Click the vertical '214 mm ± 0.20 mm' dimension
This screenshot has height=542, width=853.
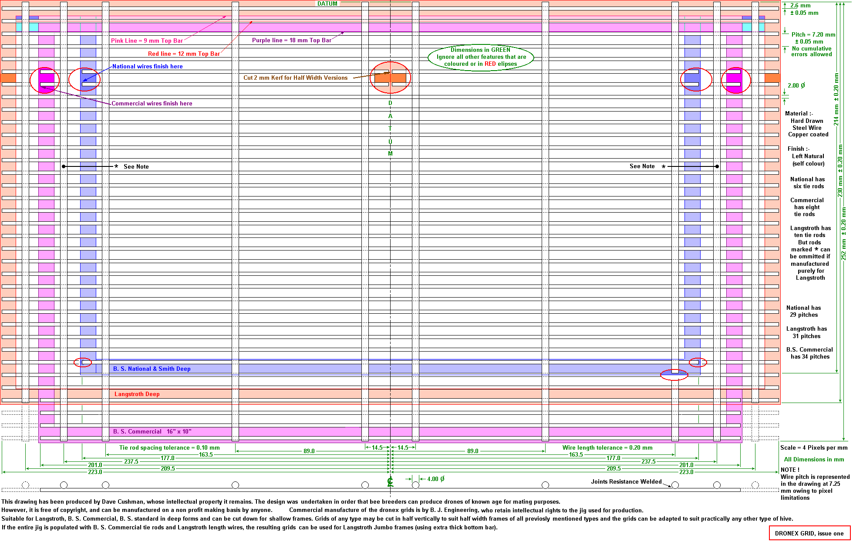[x=836, y=99]
